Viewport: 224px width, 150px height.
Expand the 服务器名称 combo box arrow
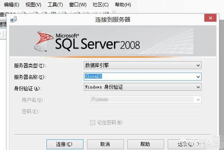pyautogui.click(x=198, y=77)
